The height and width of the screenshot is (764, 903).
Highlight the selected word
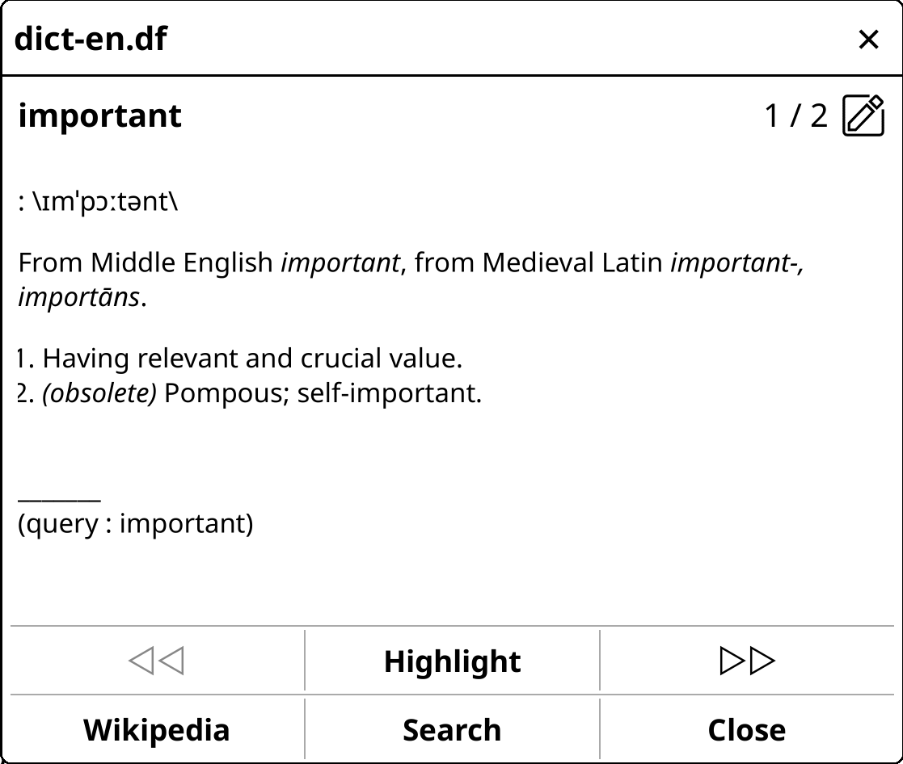451,660
